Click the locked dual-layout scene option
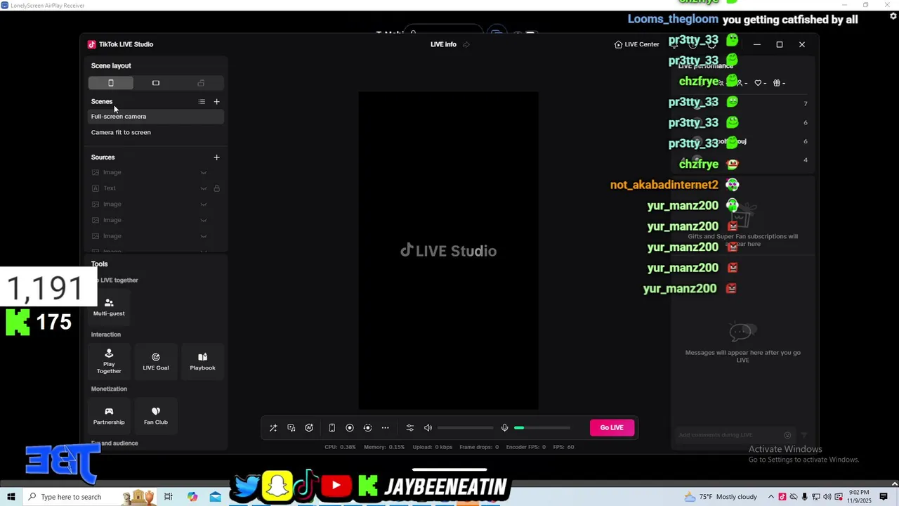Viewport: 899px width, 506px height. (x=201, y=83)
